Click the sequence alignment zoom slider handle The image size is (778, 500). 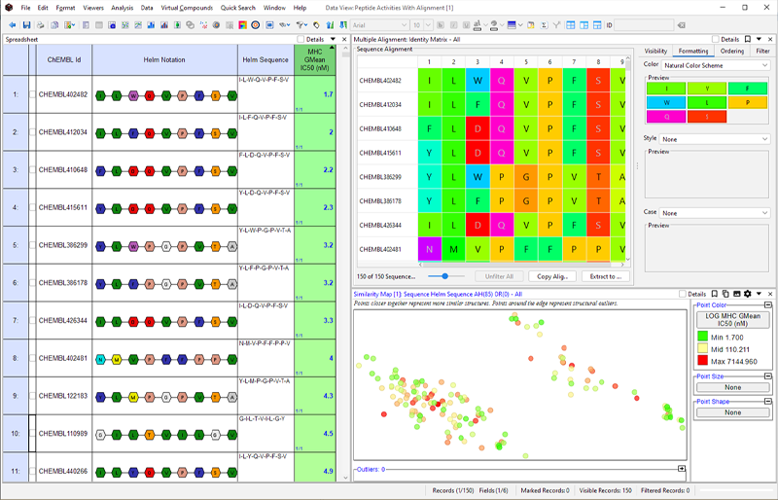click(x=445, y=276)
